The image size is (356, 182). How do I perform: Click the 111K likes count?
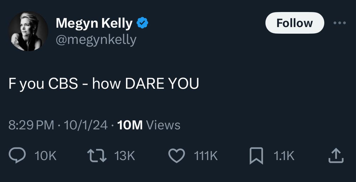pos(206,156)
